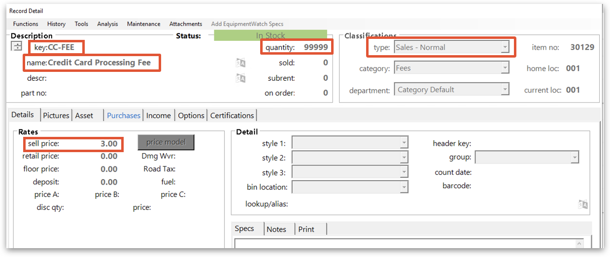Click the Dmg Wvr label
Screen dimensions: 610x257
point(159,156)
